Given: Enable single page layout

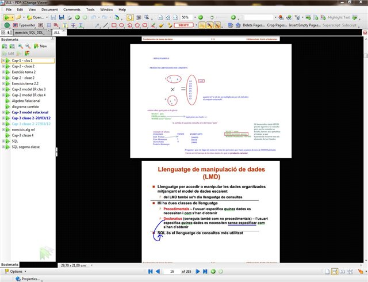Looking at the screenshot, I should [x=327, y=272].
